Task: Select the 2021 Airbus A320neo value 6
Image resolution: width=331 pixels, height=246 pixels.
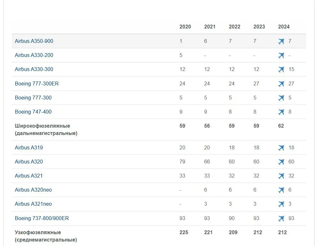Action: coord(206,190)
